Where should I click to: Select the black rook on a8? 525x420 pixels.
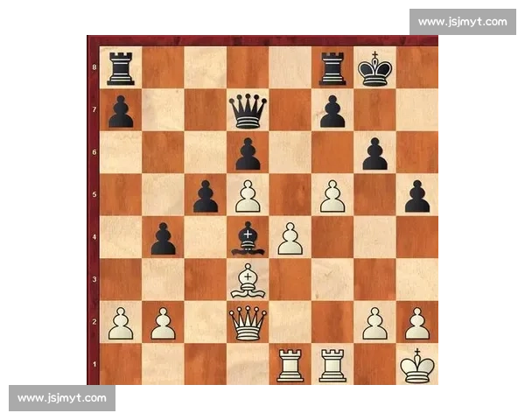point(121,68)
